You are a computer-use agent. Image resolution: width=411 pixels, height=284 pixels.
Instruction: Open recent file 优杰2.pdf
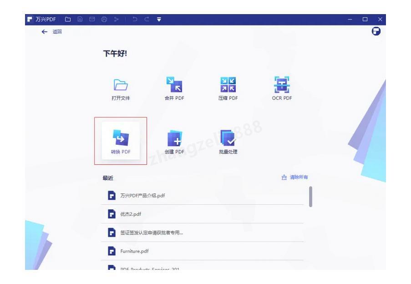point(203,214)
